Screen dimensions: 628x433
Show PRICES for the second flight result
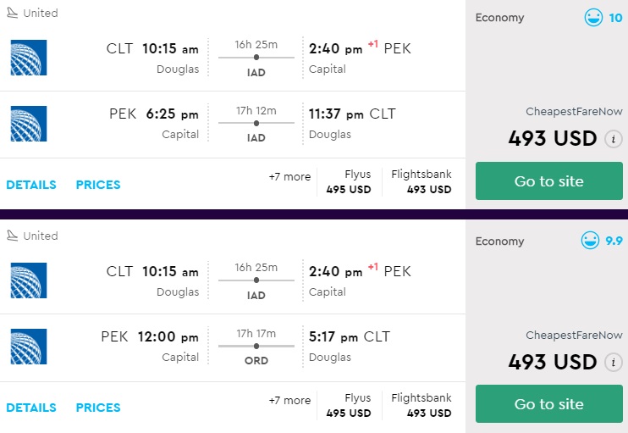pos(98,408)
